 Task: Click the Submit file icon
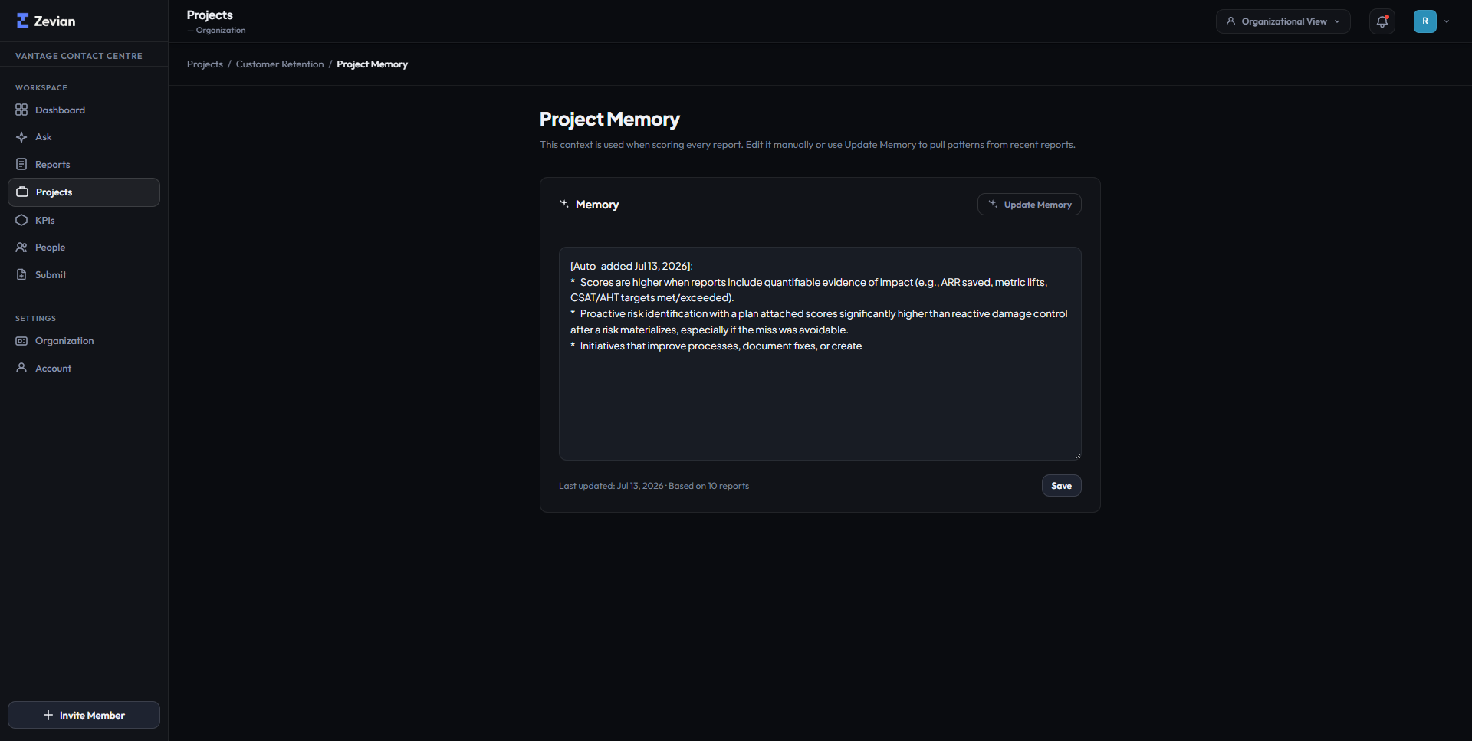21,274
